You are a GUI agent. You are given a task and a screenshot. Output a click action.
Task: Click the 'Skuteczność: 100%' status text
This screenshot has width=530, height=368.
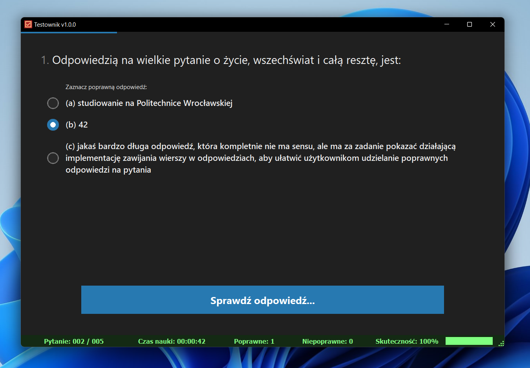407,341
